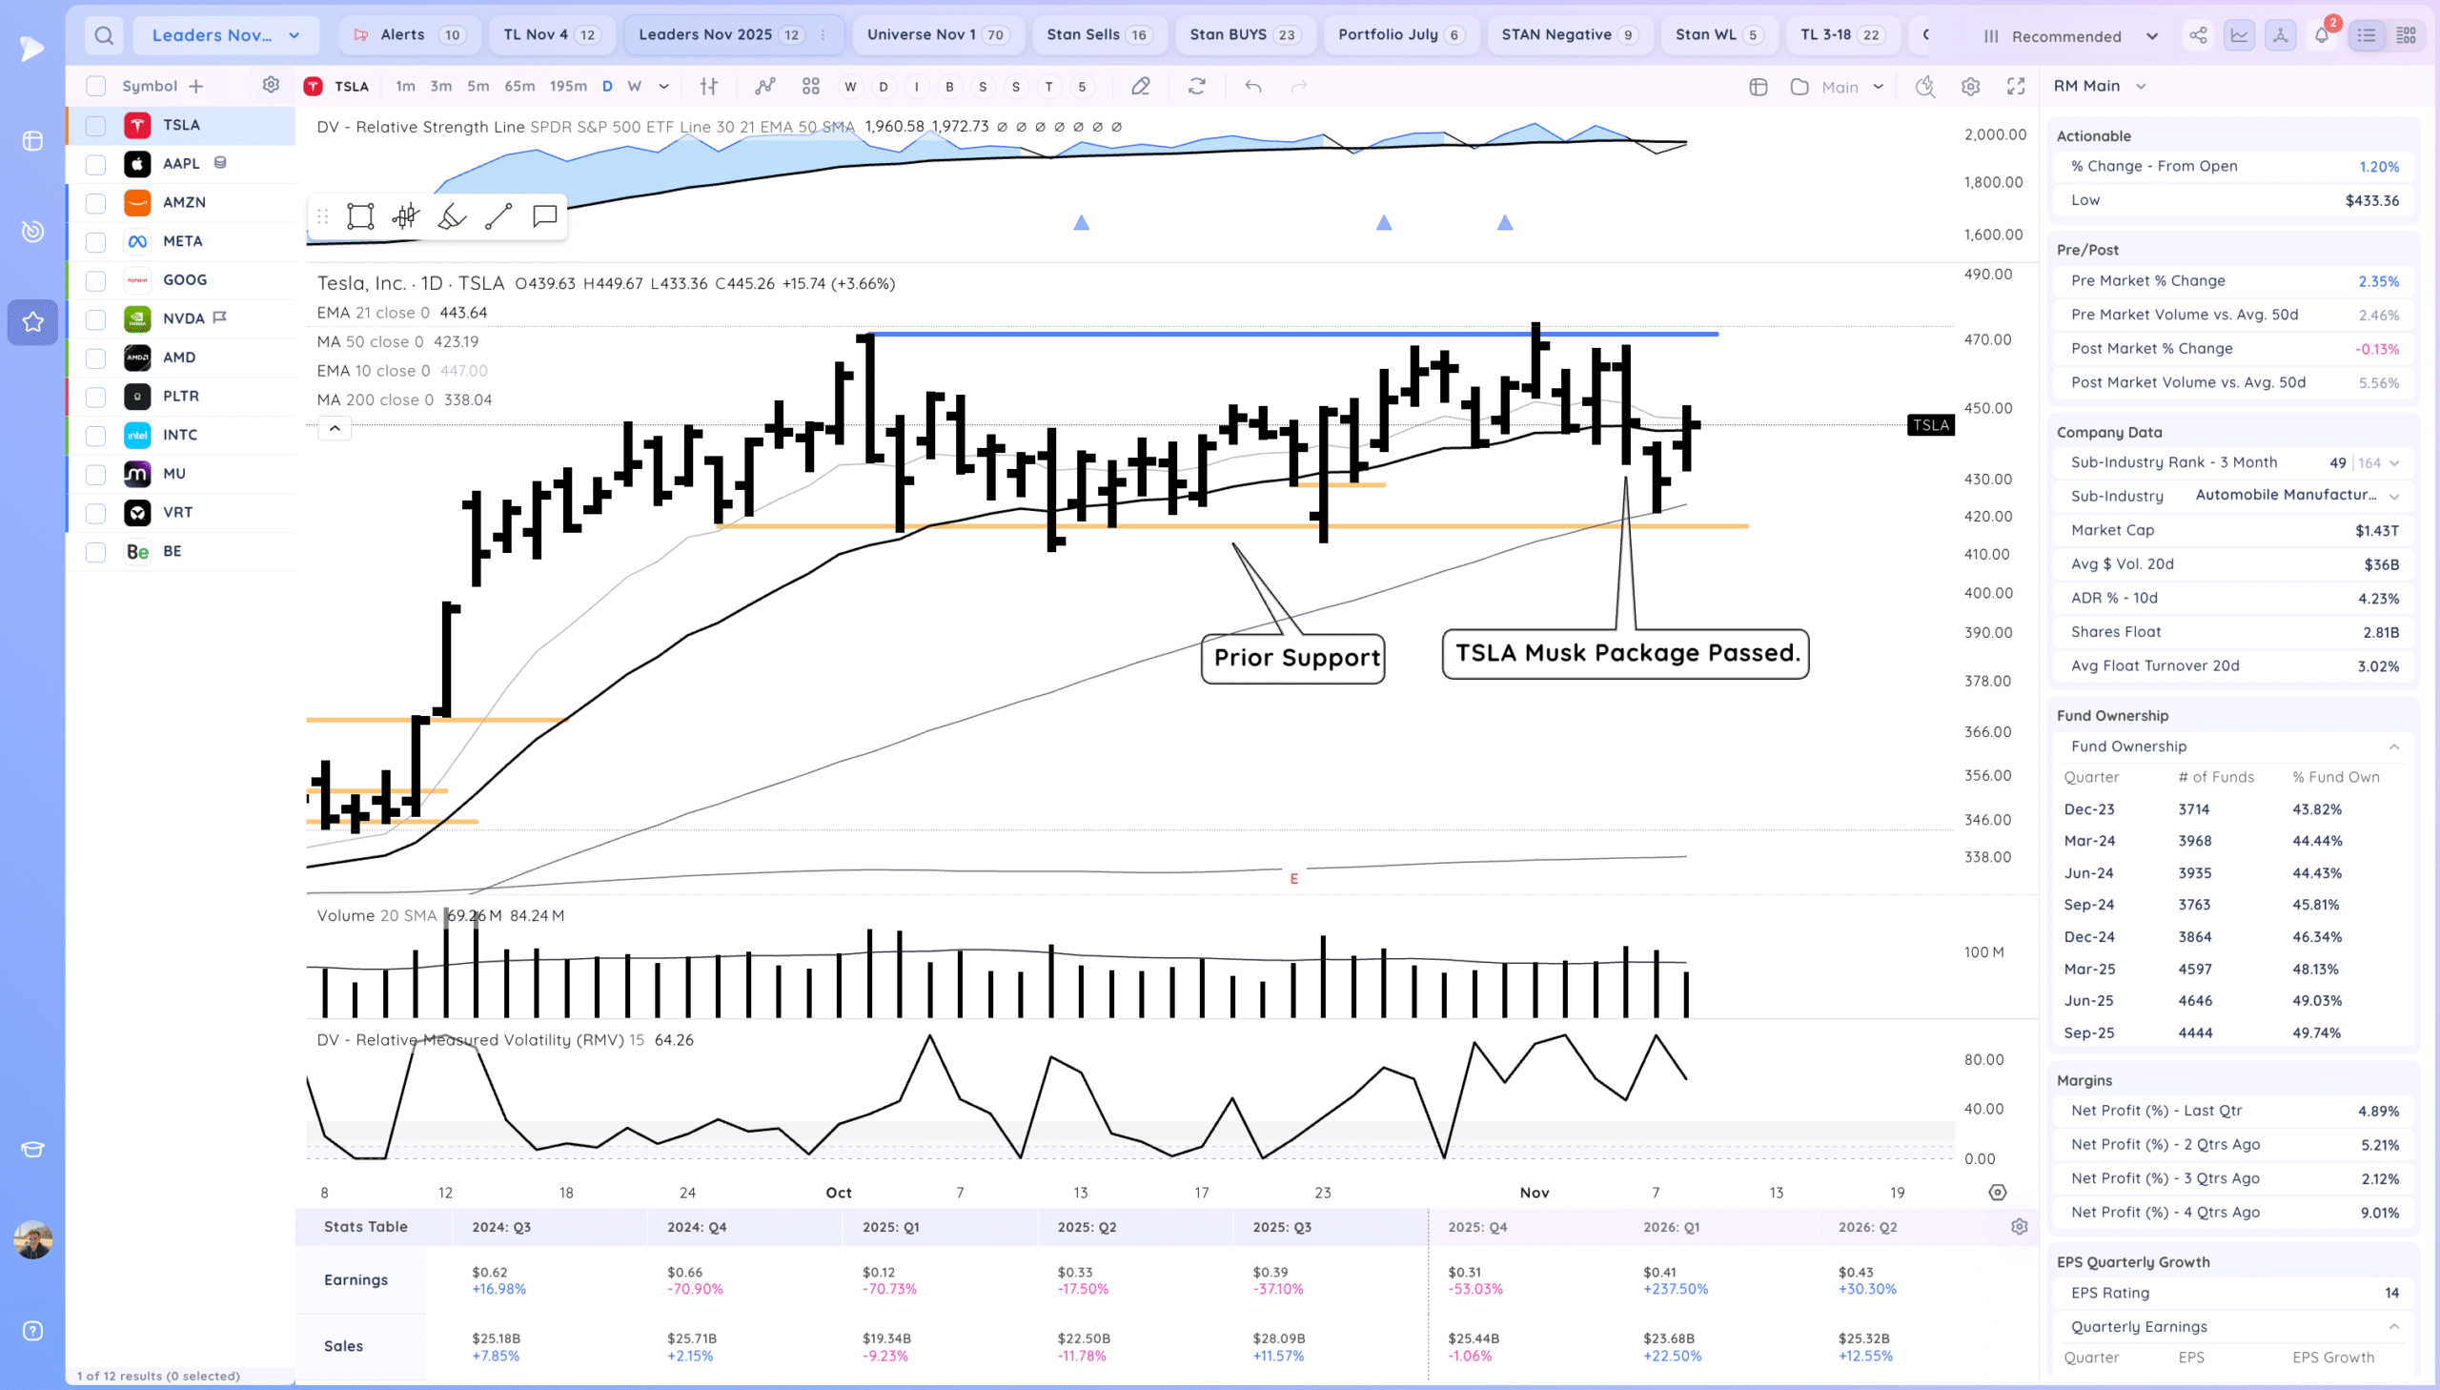Click the fullscreen chart icon

tap(2015, 86)
